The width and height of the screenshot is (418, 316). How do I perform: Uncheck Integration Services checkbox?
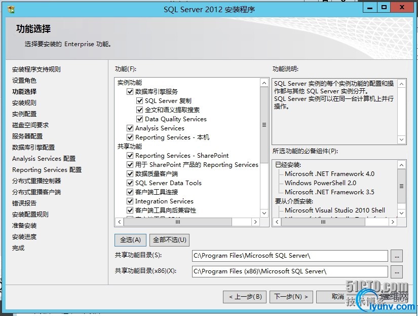[130, 201]
